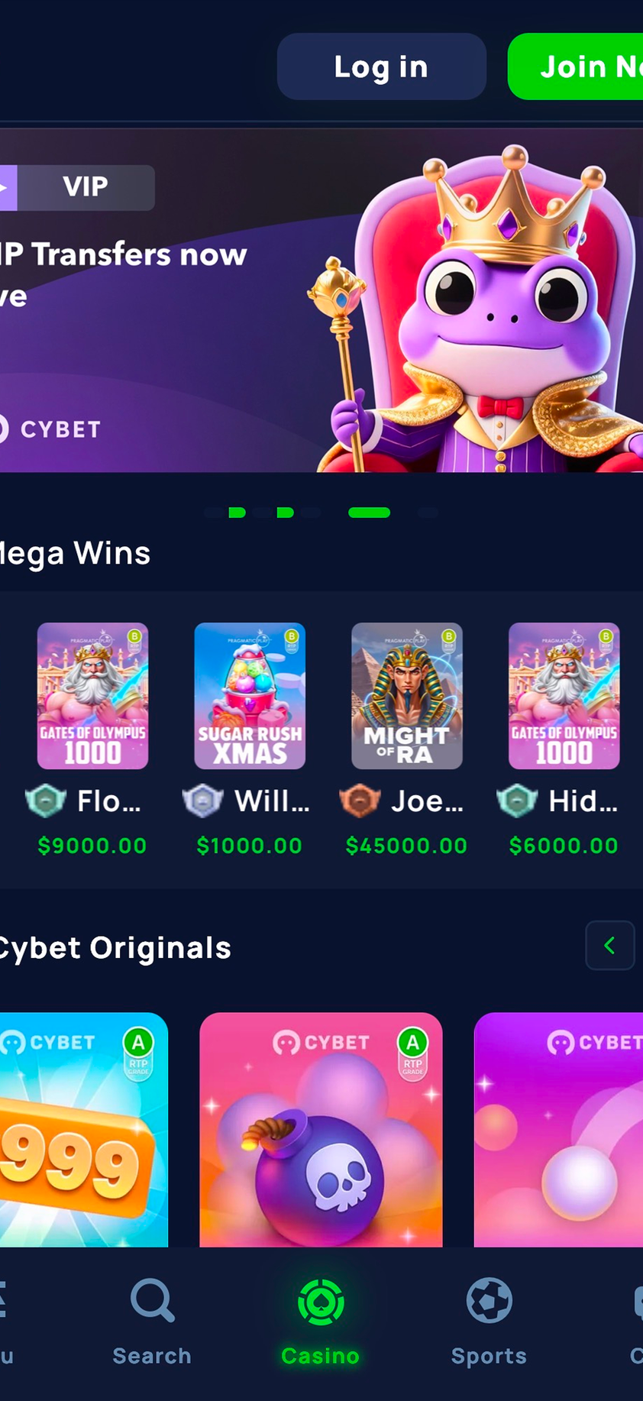Click the bronze rank badge beside Joe
643x1401 pixels.
coord(360,801)
